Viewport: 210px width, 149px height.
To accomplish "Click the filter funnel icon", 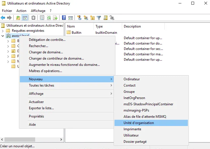I will pos(99,18).
